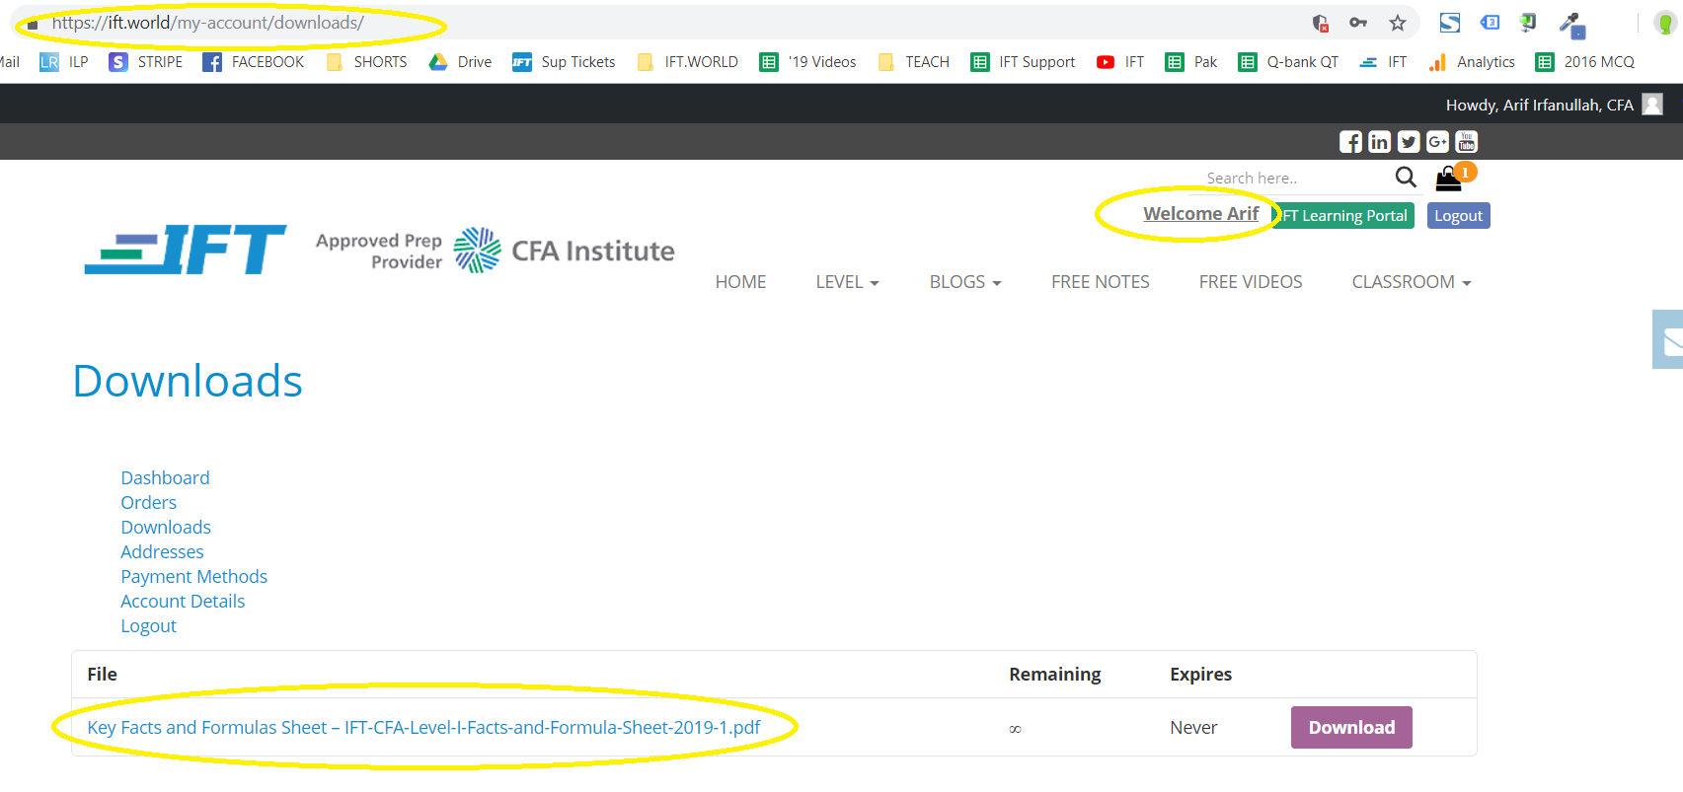Open the Pak bookmark

click(1191, 62)
